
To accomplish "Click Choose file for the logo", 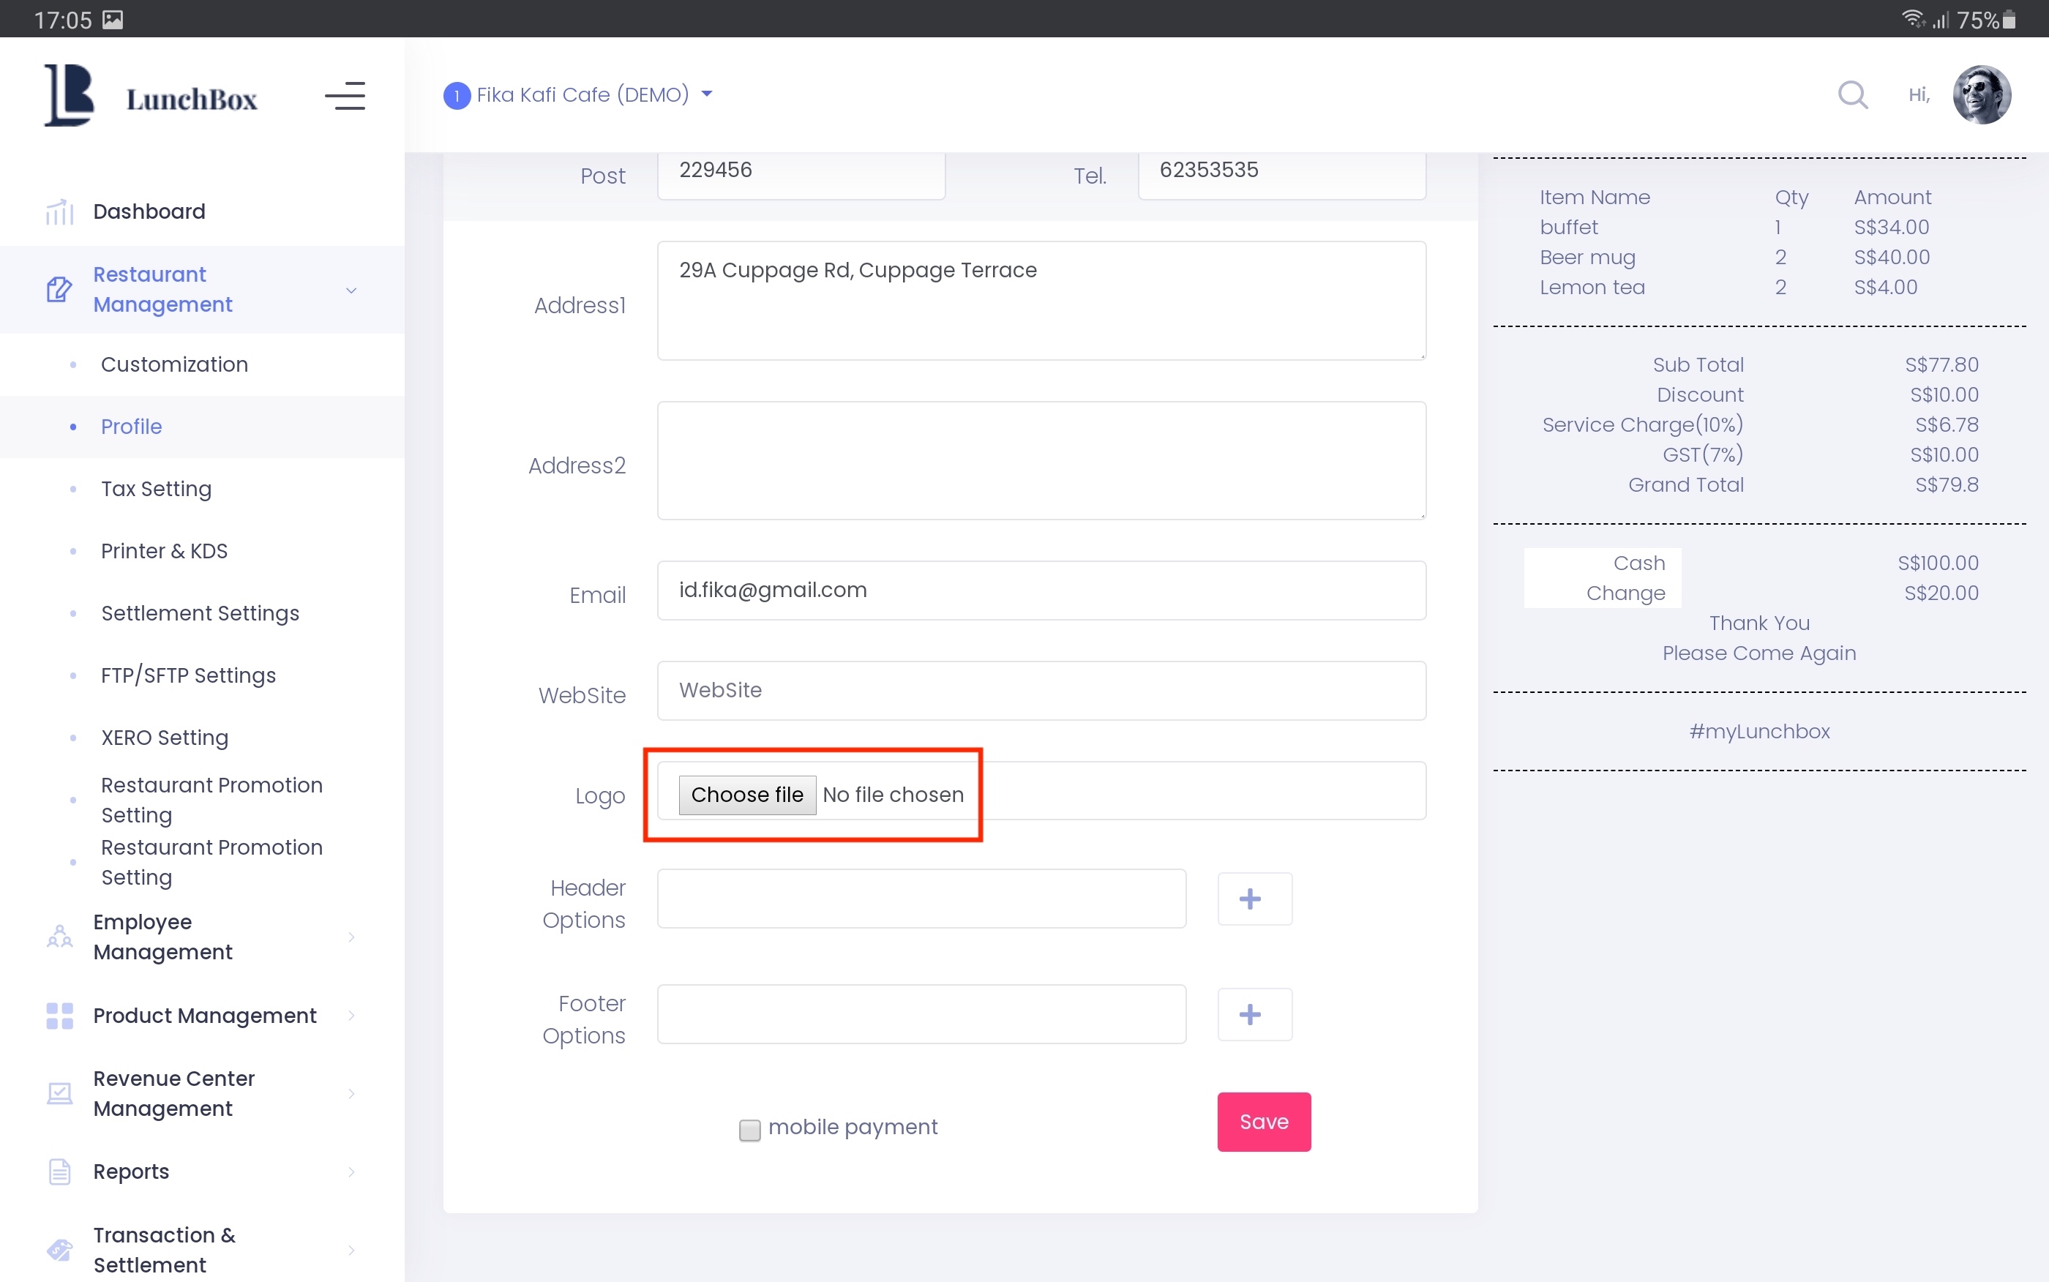I will [747, 795].
